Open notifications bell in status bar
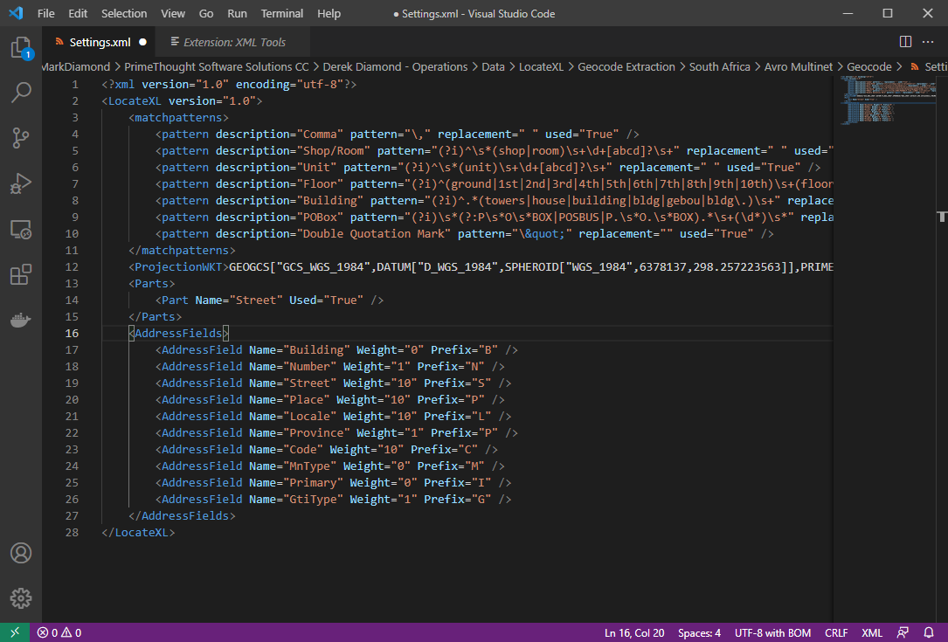Image resolution: width=948 pixels, height=642 pixels. [928, 632]
